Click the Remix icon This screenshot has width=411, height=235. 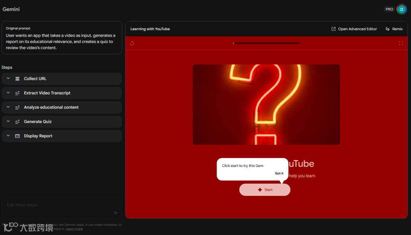click(x=387, y=29)
